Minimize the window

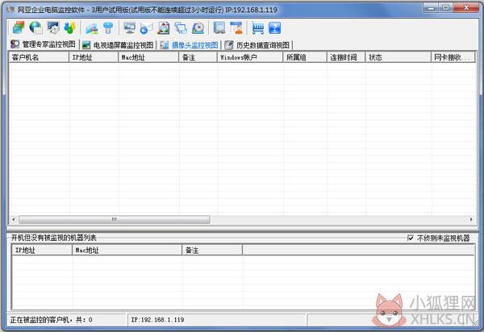point(432,8)
